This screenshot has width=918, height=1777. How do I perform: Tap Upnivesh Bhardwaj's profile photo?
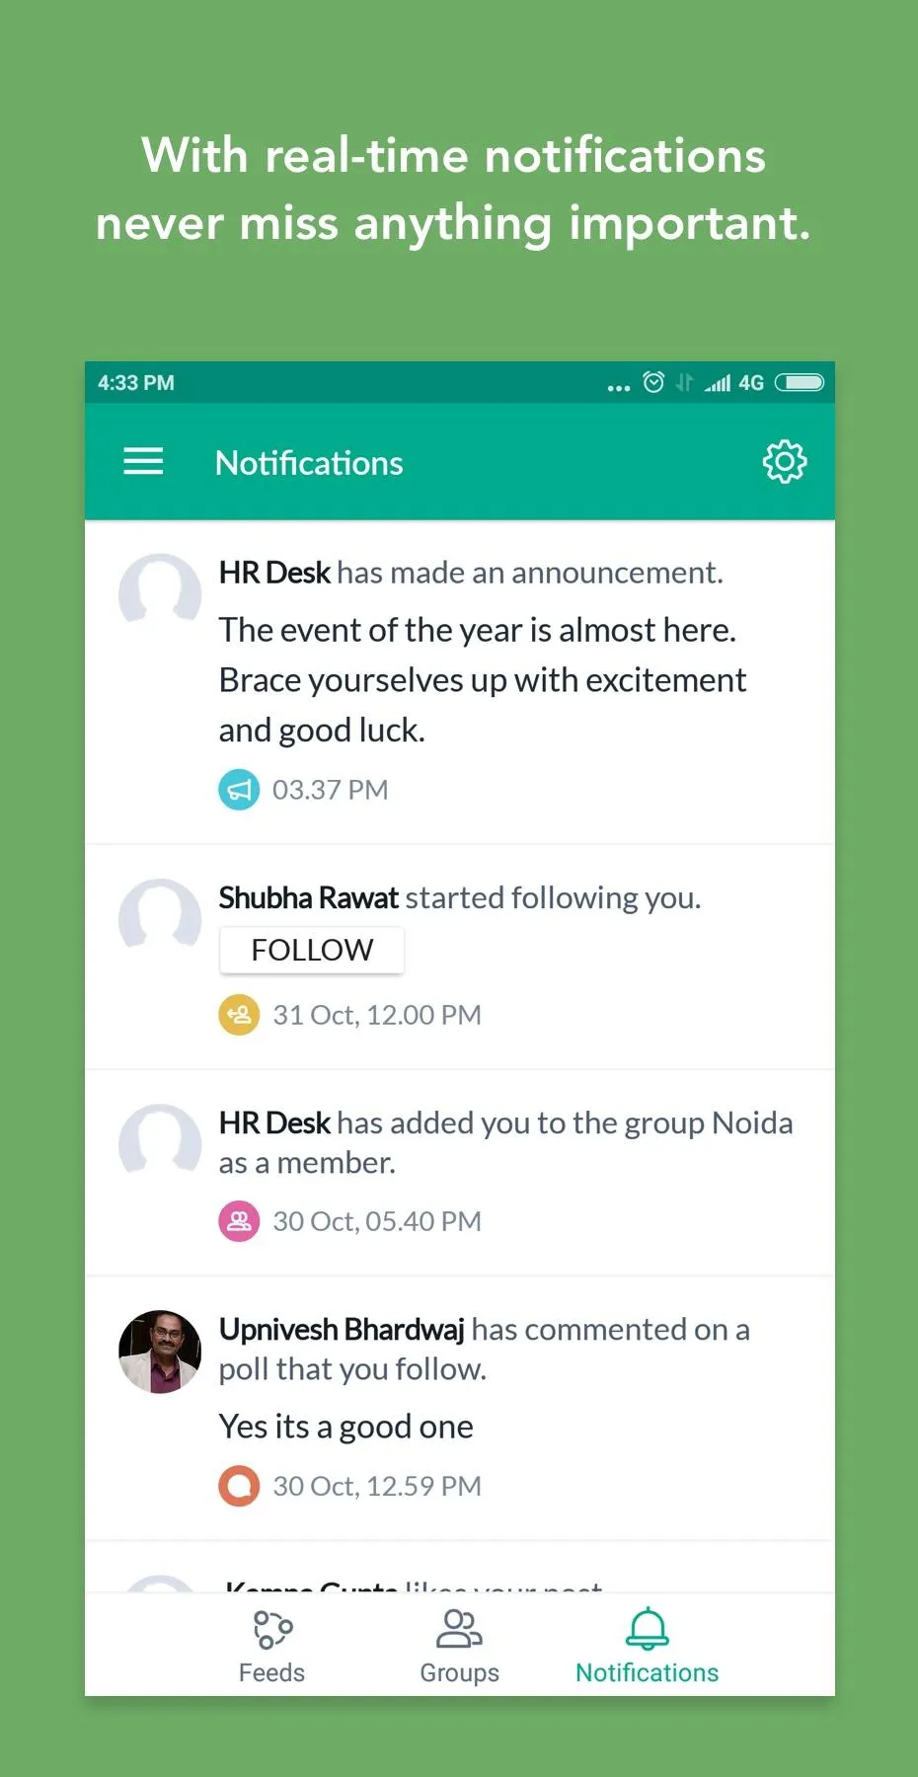159,1352
